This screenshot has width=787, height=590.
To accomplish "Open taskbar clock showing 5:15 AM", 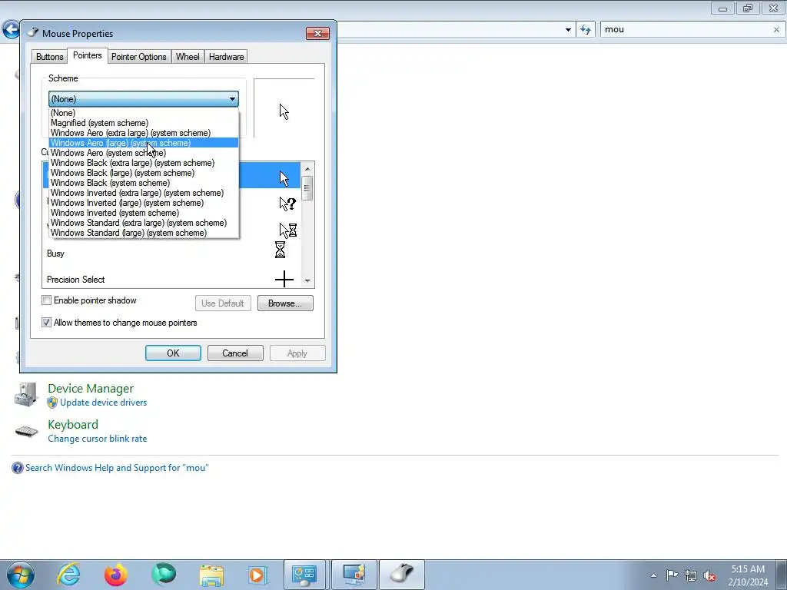I will tap(748, 575).
